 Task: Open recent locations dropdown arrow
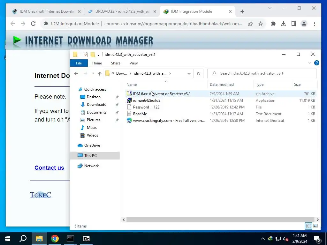93,73
